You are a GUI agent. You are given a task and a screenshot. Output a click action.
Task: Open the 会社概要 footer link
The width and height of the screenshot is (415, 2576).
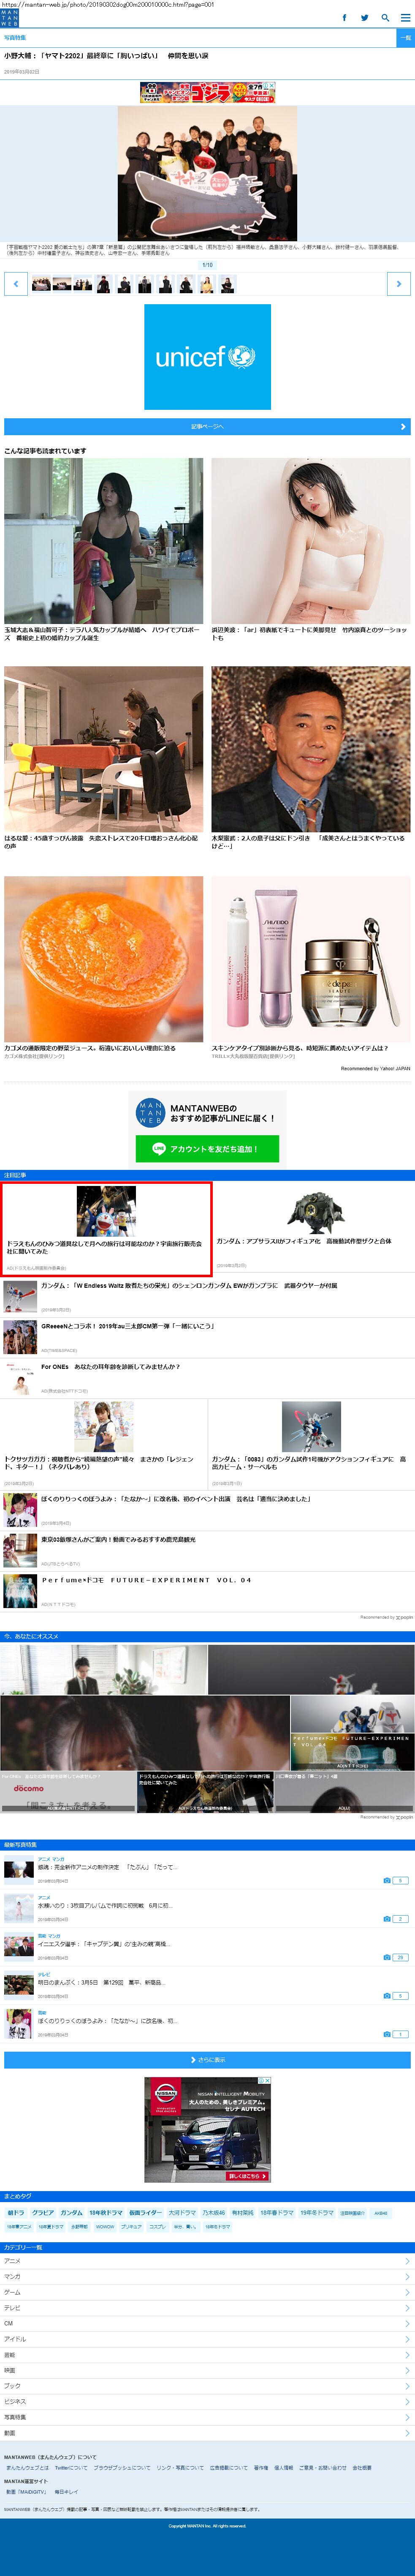pos(362,2467)
